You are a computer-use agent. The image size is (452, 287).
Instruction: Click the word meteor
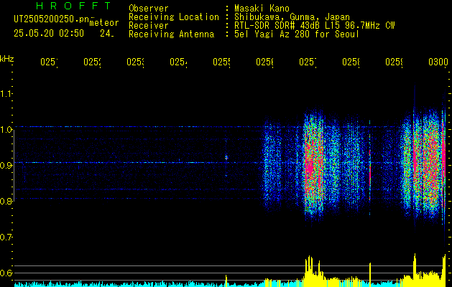click(x=104, y=23)
